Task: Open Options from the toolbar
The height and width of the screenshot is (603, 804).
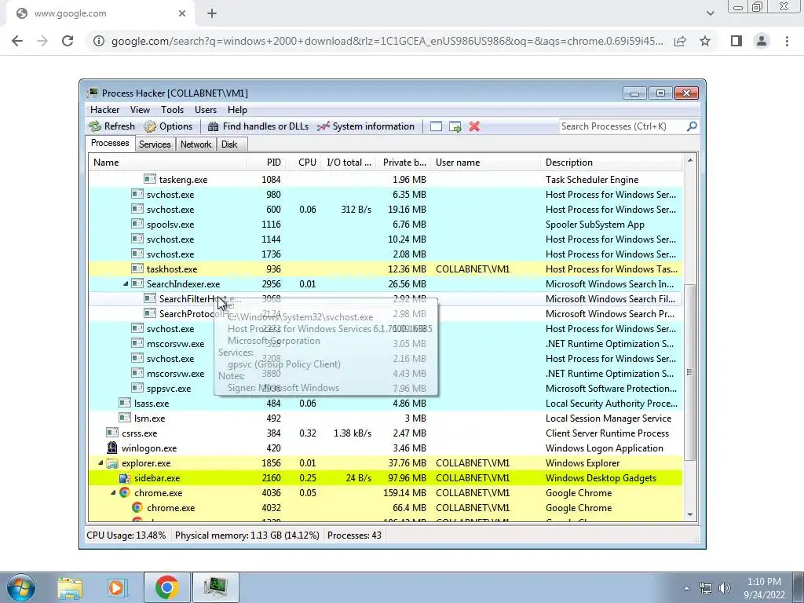Action: tap(168, 126)
